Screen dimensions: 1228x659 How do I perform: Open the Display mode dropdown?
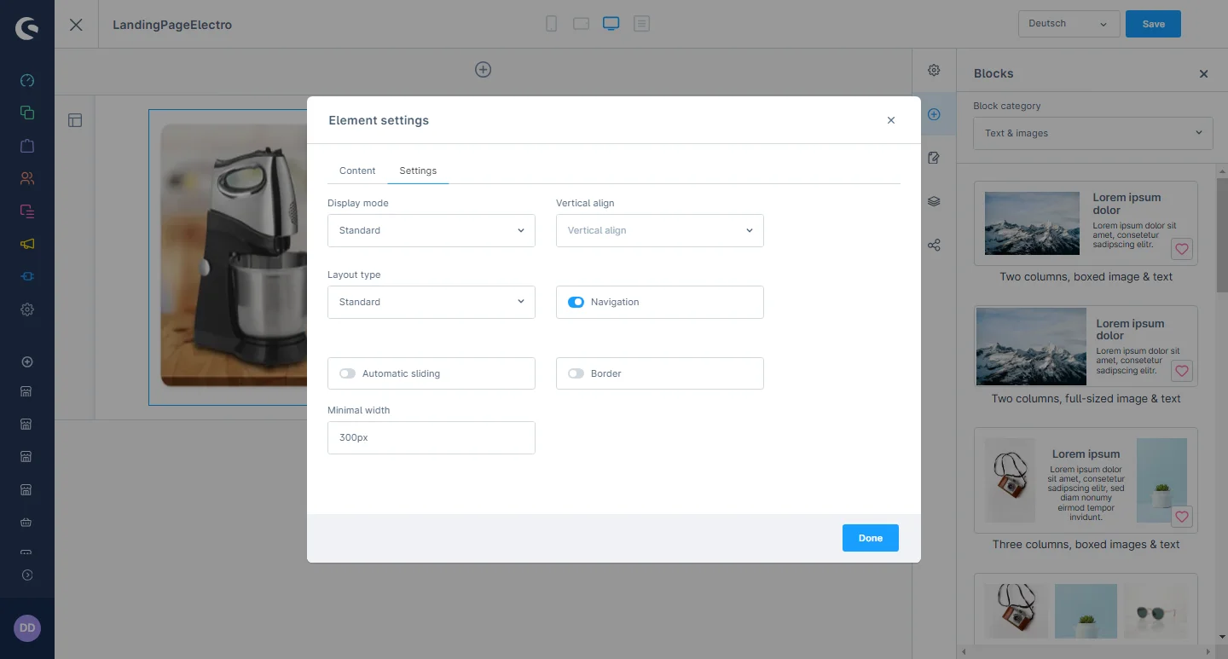(x=431, y=230)
